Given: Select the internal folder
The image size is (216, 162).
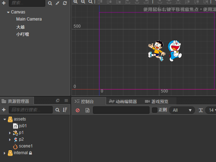Looking at the screenshot, I should 21,153.
